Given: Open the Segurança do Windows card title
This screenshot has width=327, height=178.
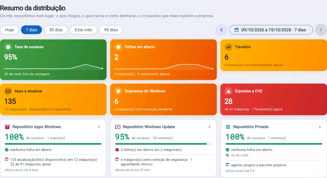Looking at the screenshot, I should click(x=145, y=91).
